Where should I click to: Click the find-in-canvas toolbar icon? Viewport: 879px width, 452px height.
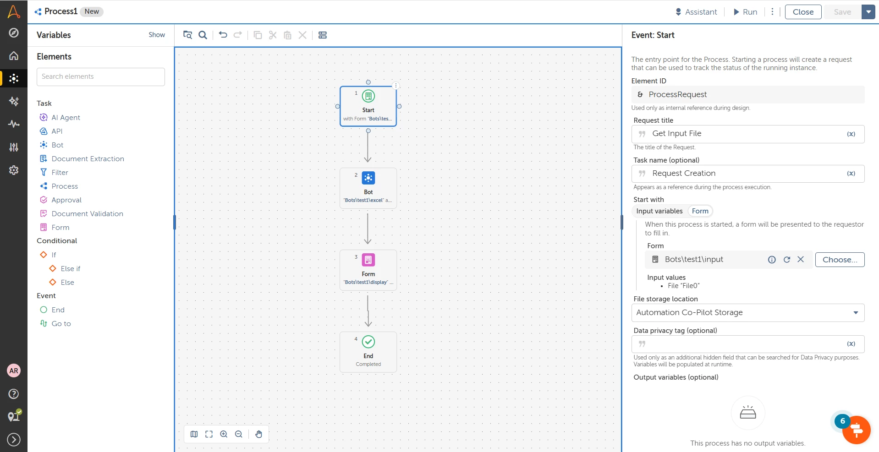tap(187, 35)
